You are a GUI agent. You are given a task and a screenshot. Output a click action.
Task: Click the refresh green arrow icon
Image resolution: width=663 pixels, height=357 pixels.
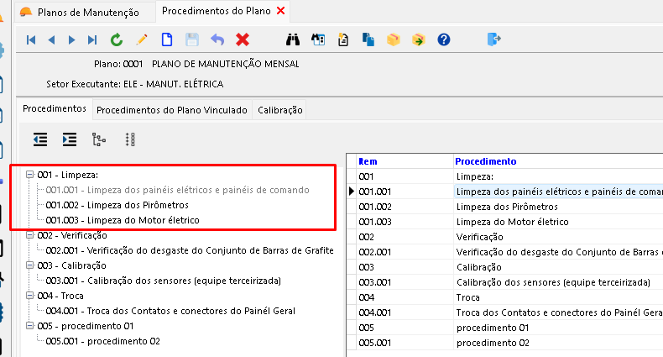[117, 39]
